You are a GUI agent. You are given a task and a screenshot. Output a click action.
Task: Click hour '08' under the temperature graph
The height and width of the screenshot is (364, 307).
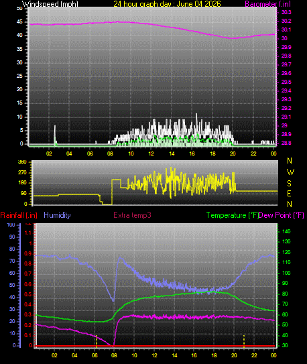point(114,355)
